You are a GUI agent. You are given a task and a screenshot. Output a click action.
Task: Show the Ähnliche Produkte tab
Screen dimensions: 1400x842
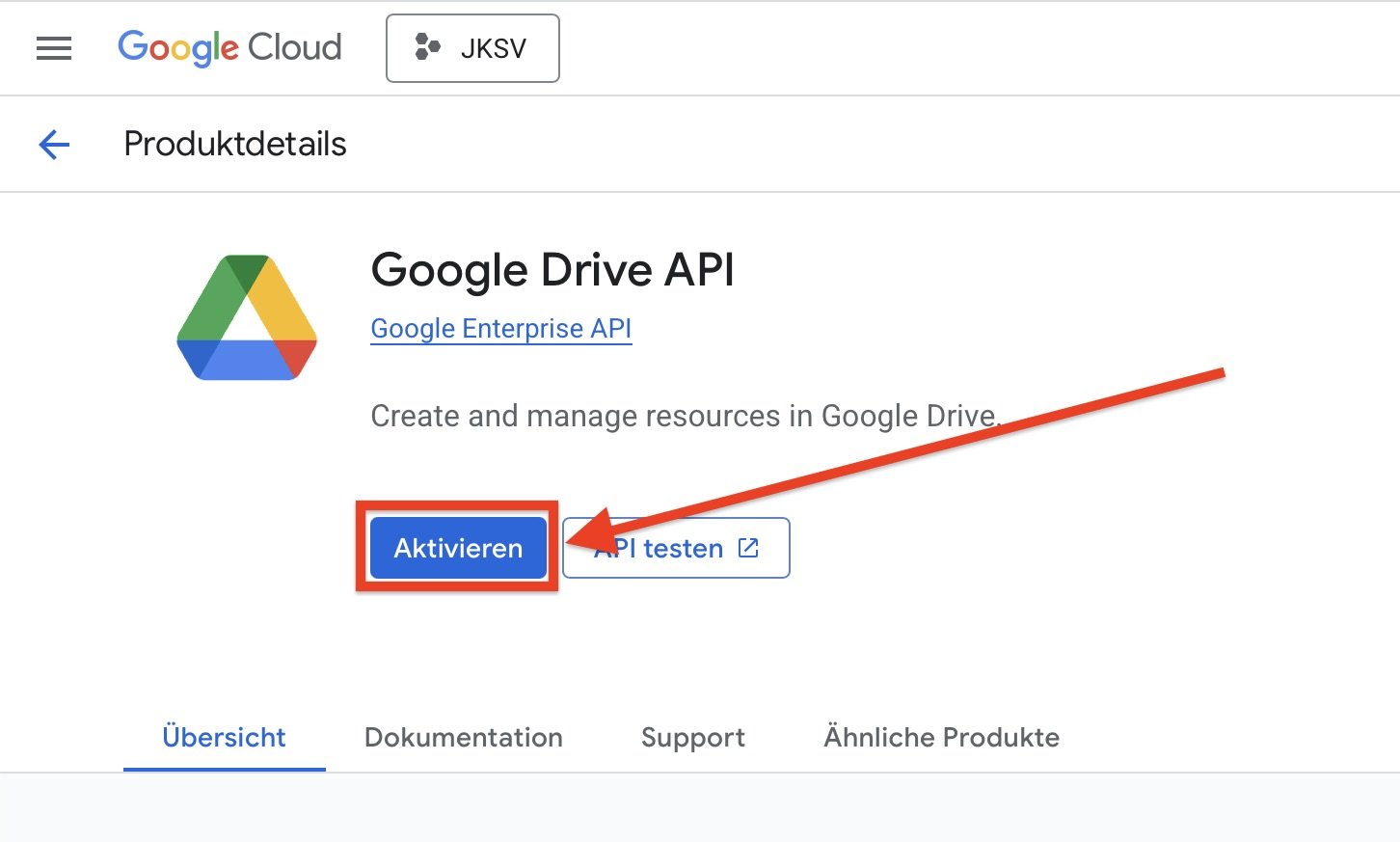click(941, 737)
